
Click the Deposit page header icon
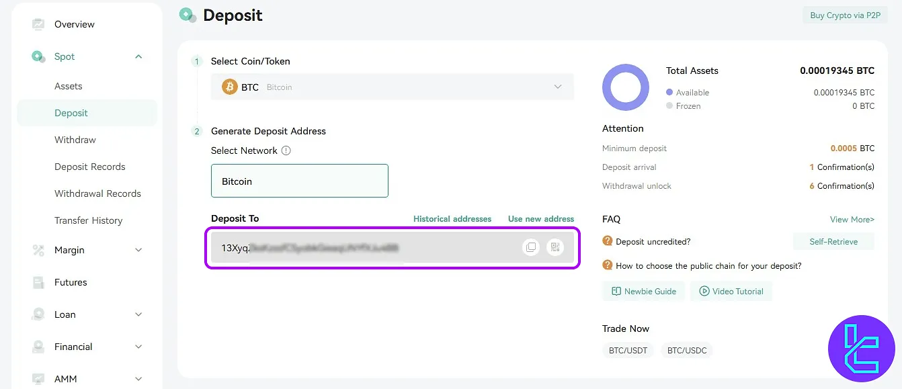[x=188, y=15]
